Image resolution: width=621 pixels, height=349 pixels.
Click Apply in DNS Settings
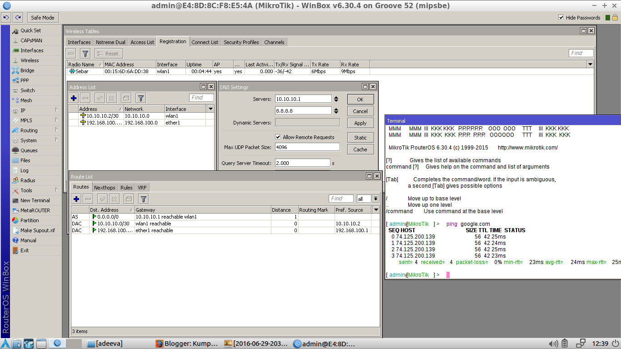coord(361,123)
